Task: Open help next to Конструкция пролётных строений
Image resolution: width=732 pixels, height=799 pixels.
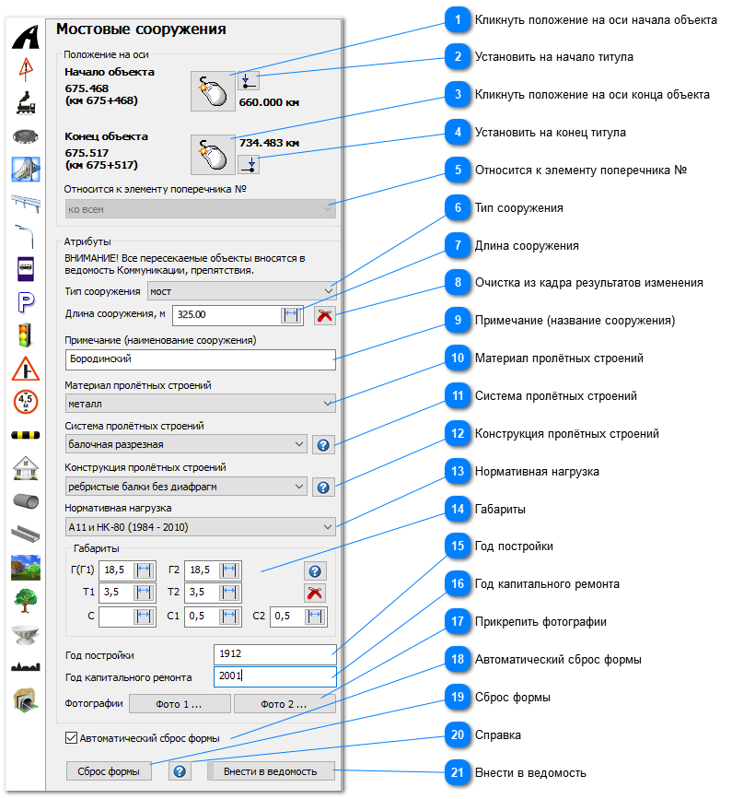Action: coord(323,487)
